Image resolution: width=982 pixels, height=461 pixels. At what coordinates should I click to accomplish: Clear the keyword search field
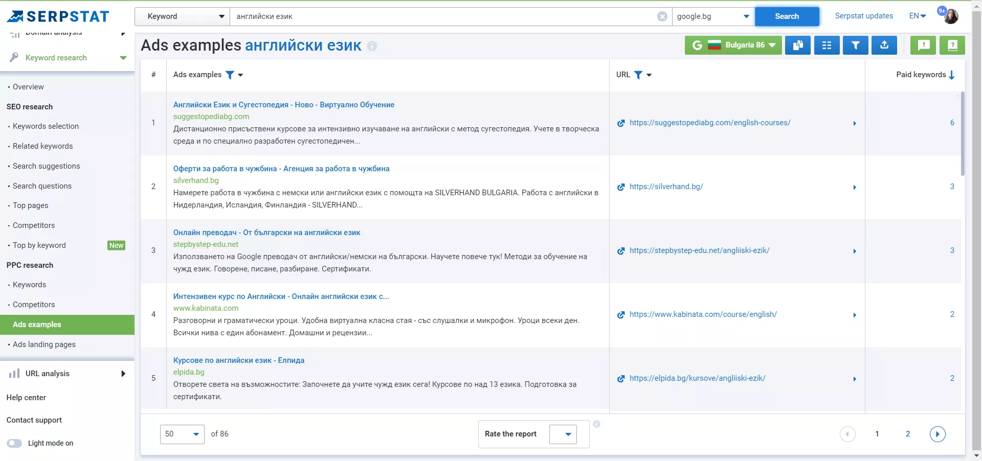click(x=662, y=16)
